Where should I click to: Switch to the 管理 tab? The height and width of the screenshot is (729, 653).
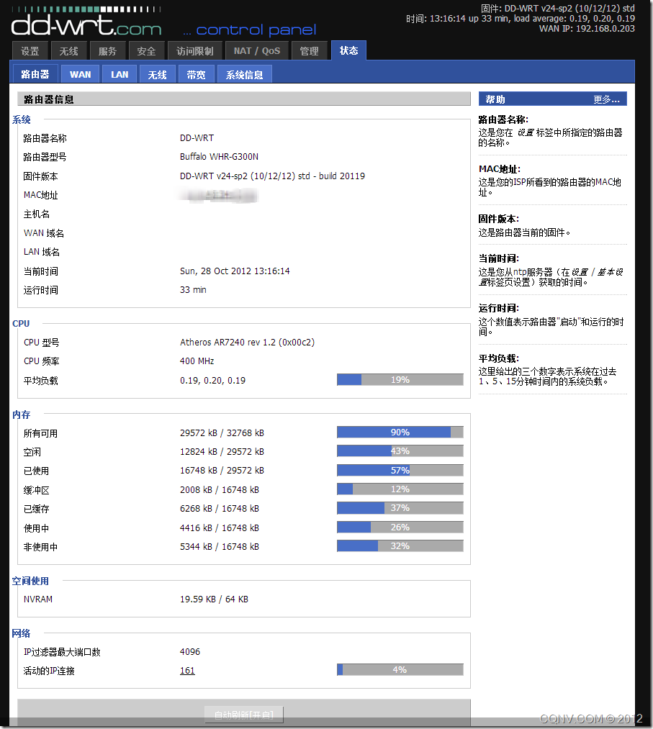310,50
